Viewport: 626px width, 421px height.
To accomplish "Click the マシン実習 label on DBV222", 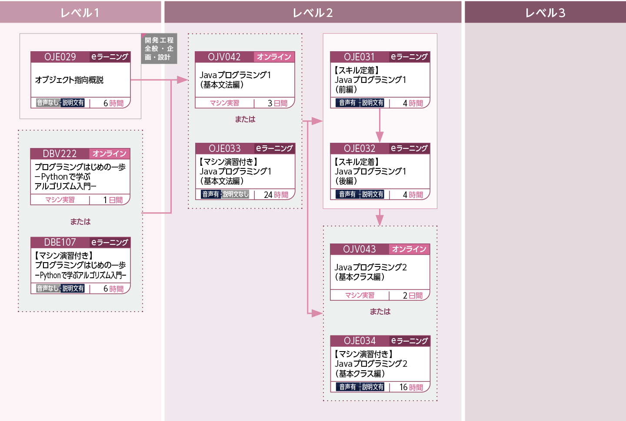I will point(60,200).
